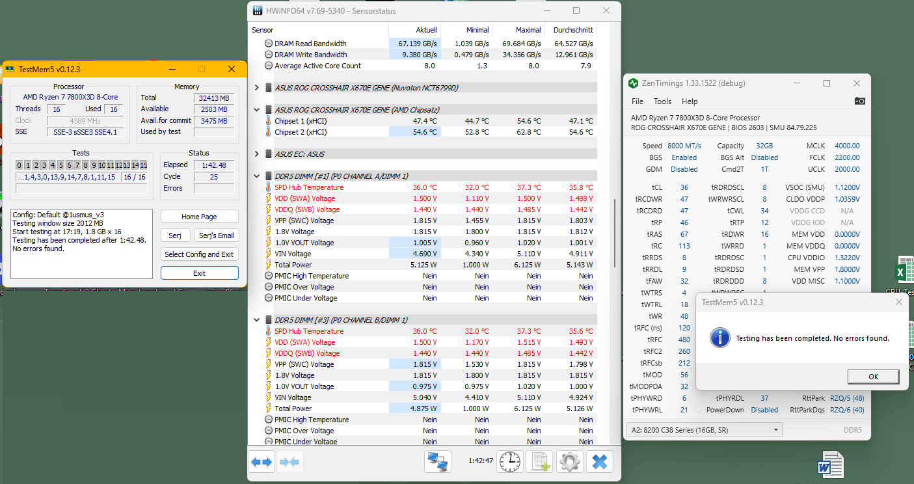Expand the ASUS ROG CROSSHAIR Nuvoton NCT6799D group
Viewport: 914px width, 484px height.
(x=257, y=88)
